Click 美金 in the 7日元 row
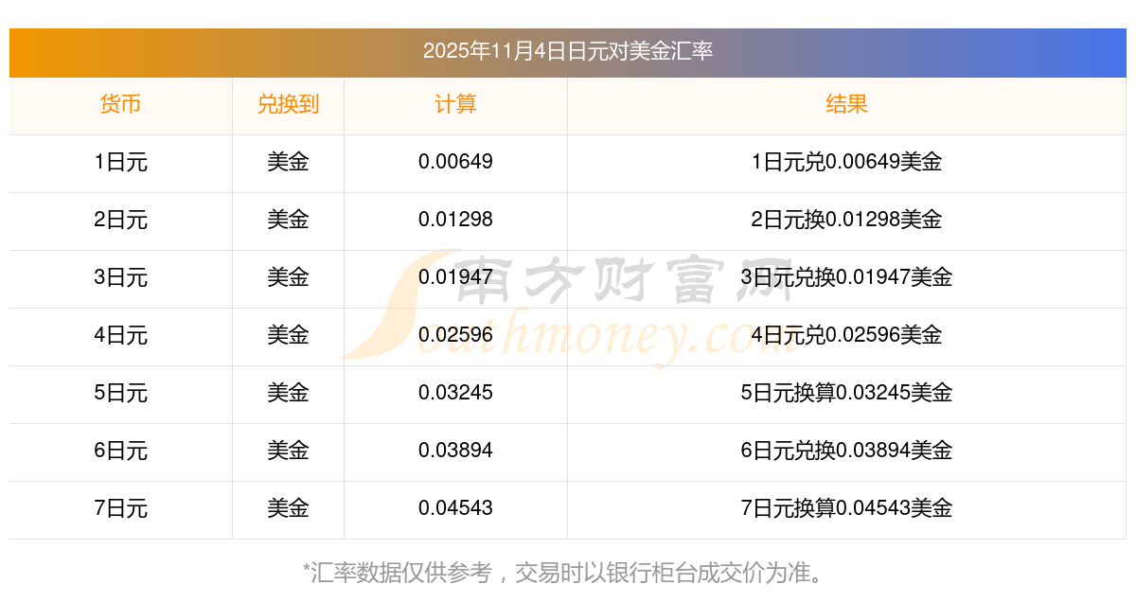 (288, 508)
